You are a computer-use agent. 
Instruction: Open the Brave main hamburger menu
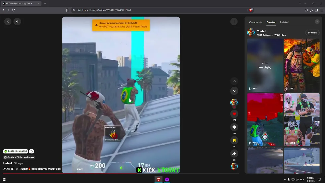tap(321, 10)
